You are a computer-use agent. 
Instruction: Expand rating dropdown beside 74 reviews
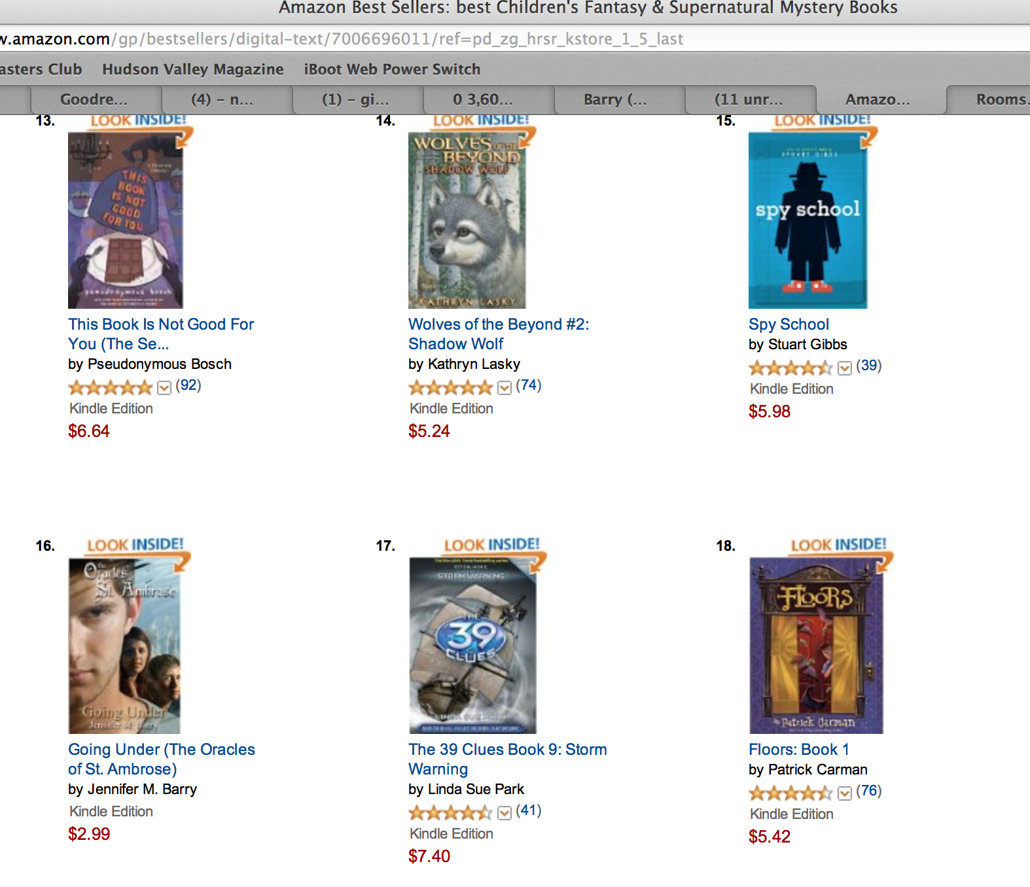tap(505, 388)
